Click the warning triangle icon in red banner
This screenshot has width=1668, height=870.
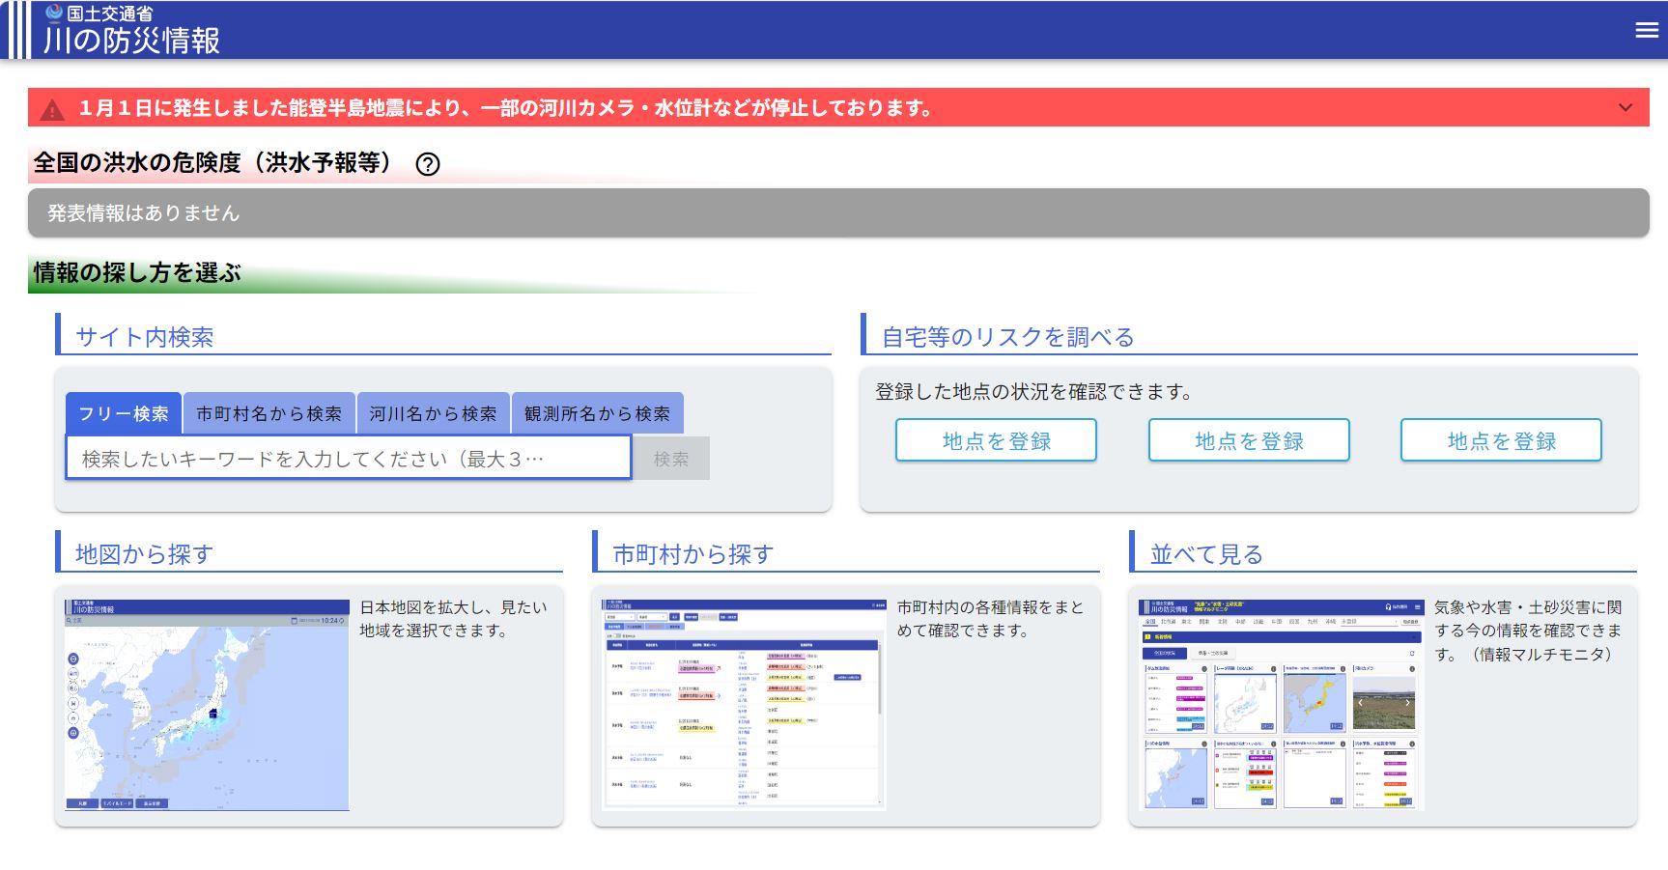point(52,109)
